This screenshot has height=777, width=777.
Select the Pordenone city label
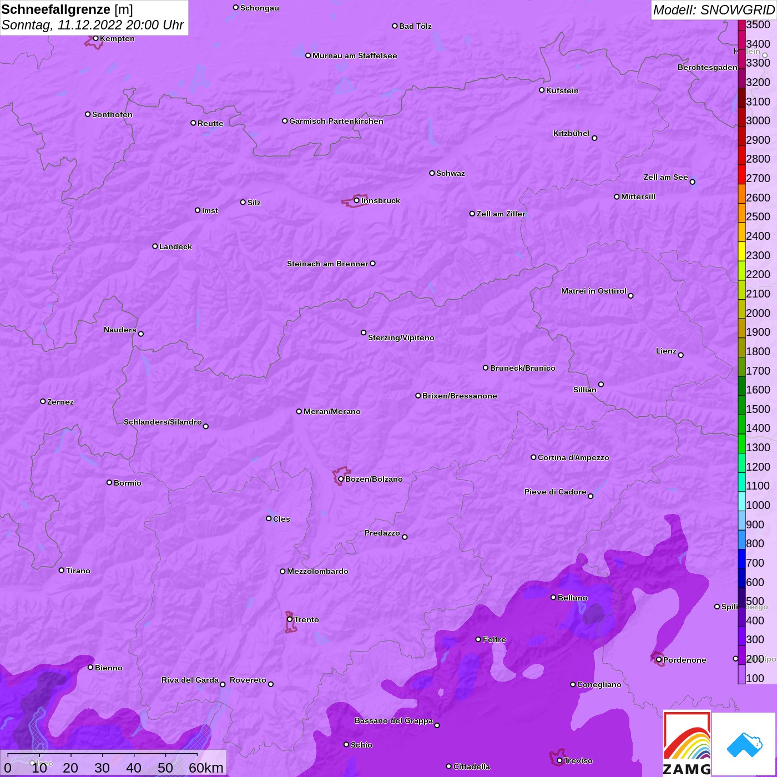tap(685, 660)
